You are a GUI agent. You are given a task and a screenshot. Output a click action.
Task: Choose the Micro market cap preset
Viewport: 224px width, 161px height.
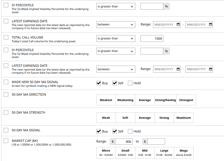pyautogui.click(x=106, y=153)
